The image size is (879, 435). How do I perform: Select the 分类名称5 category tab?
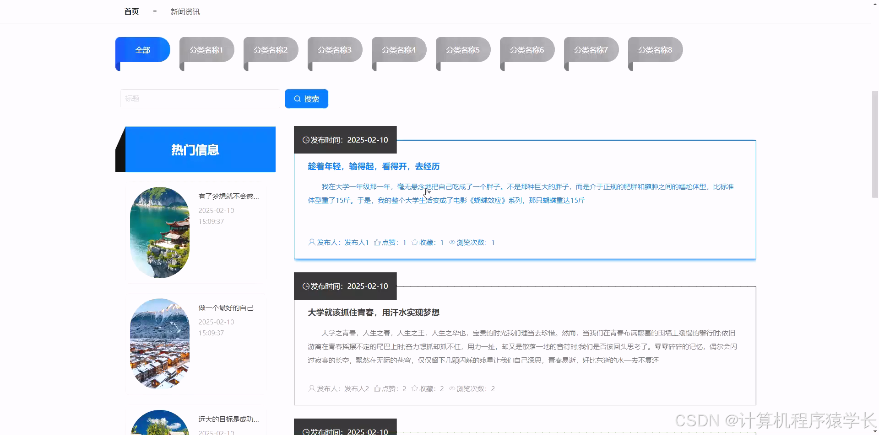[463, 50]
